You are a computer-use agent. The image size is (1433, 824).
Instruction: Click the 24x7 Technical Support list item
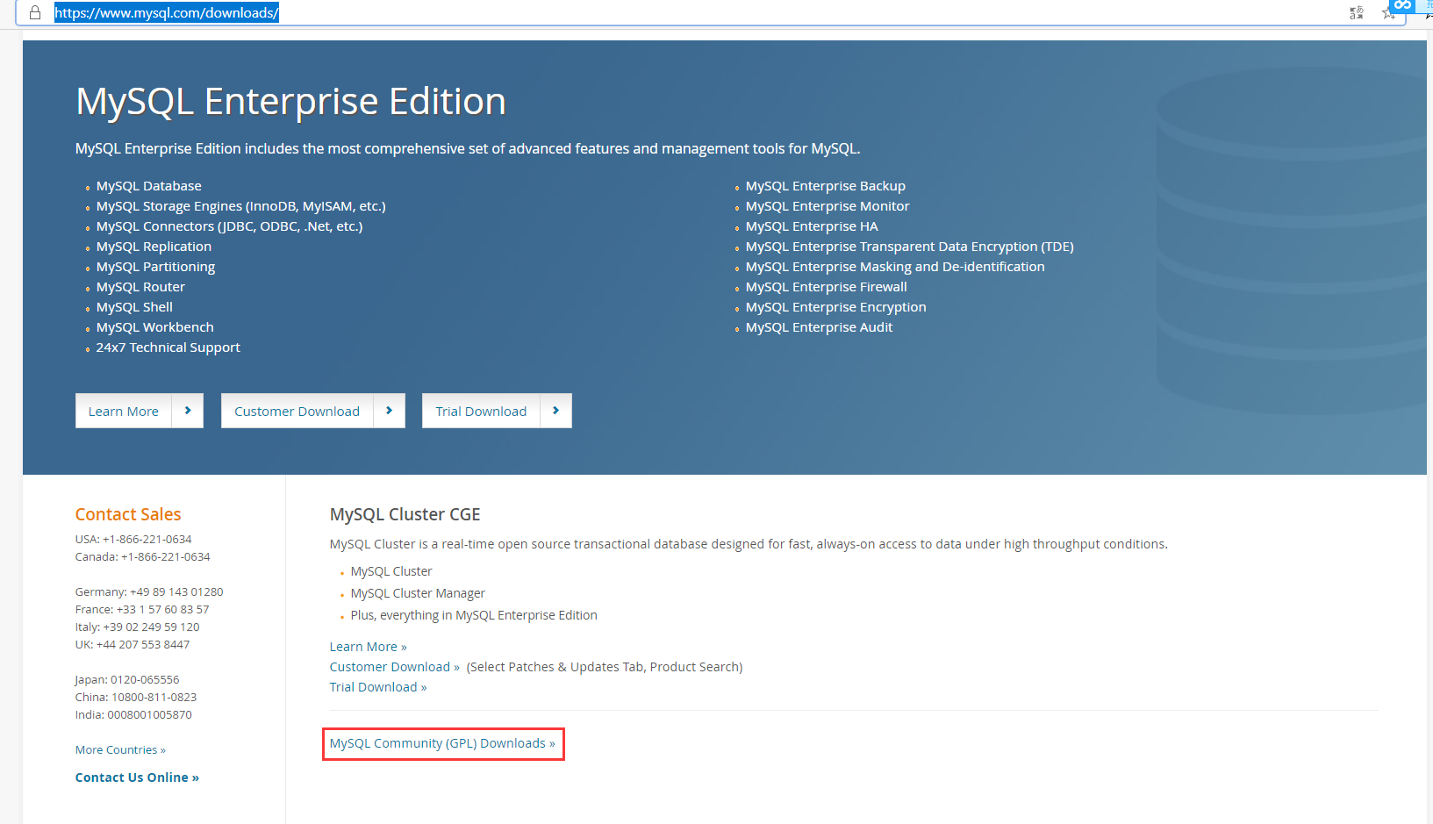[168, 348]
